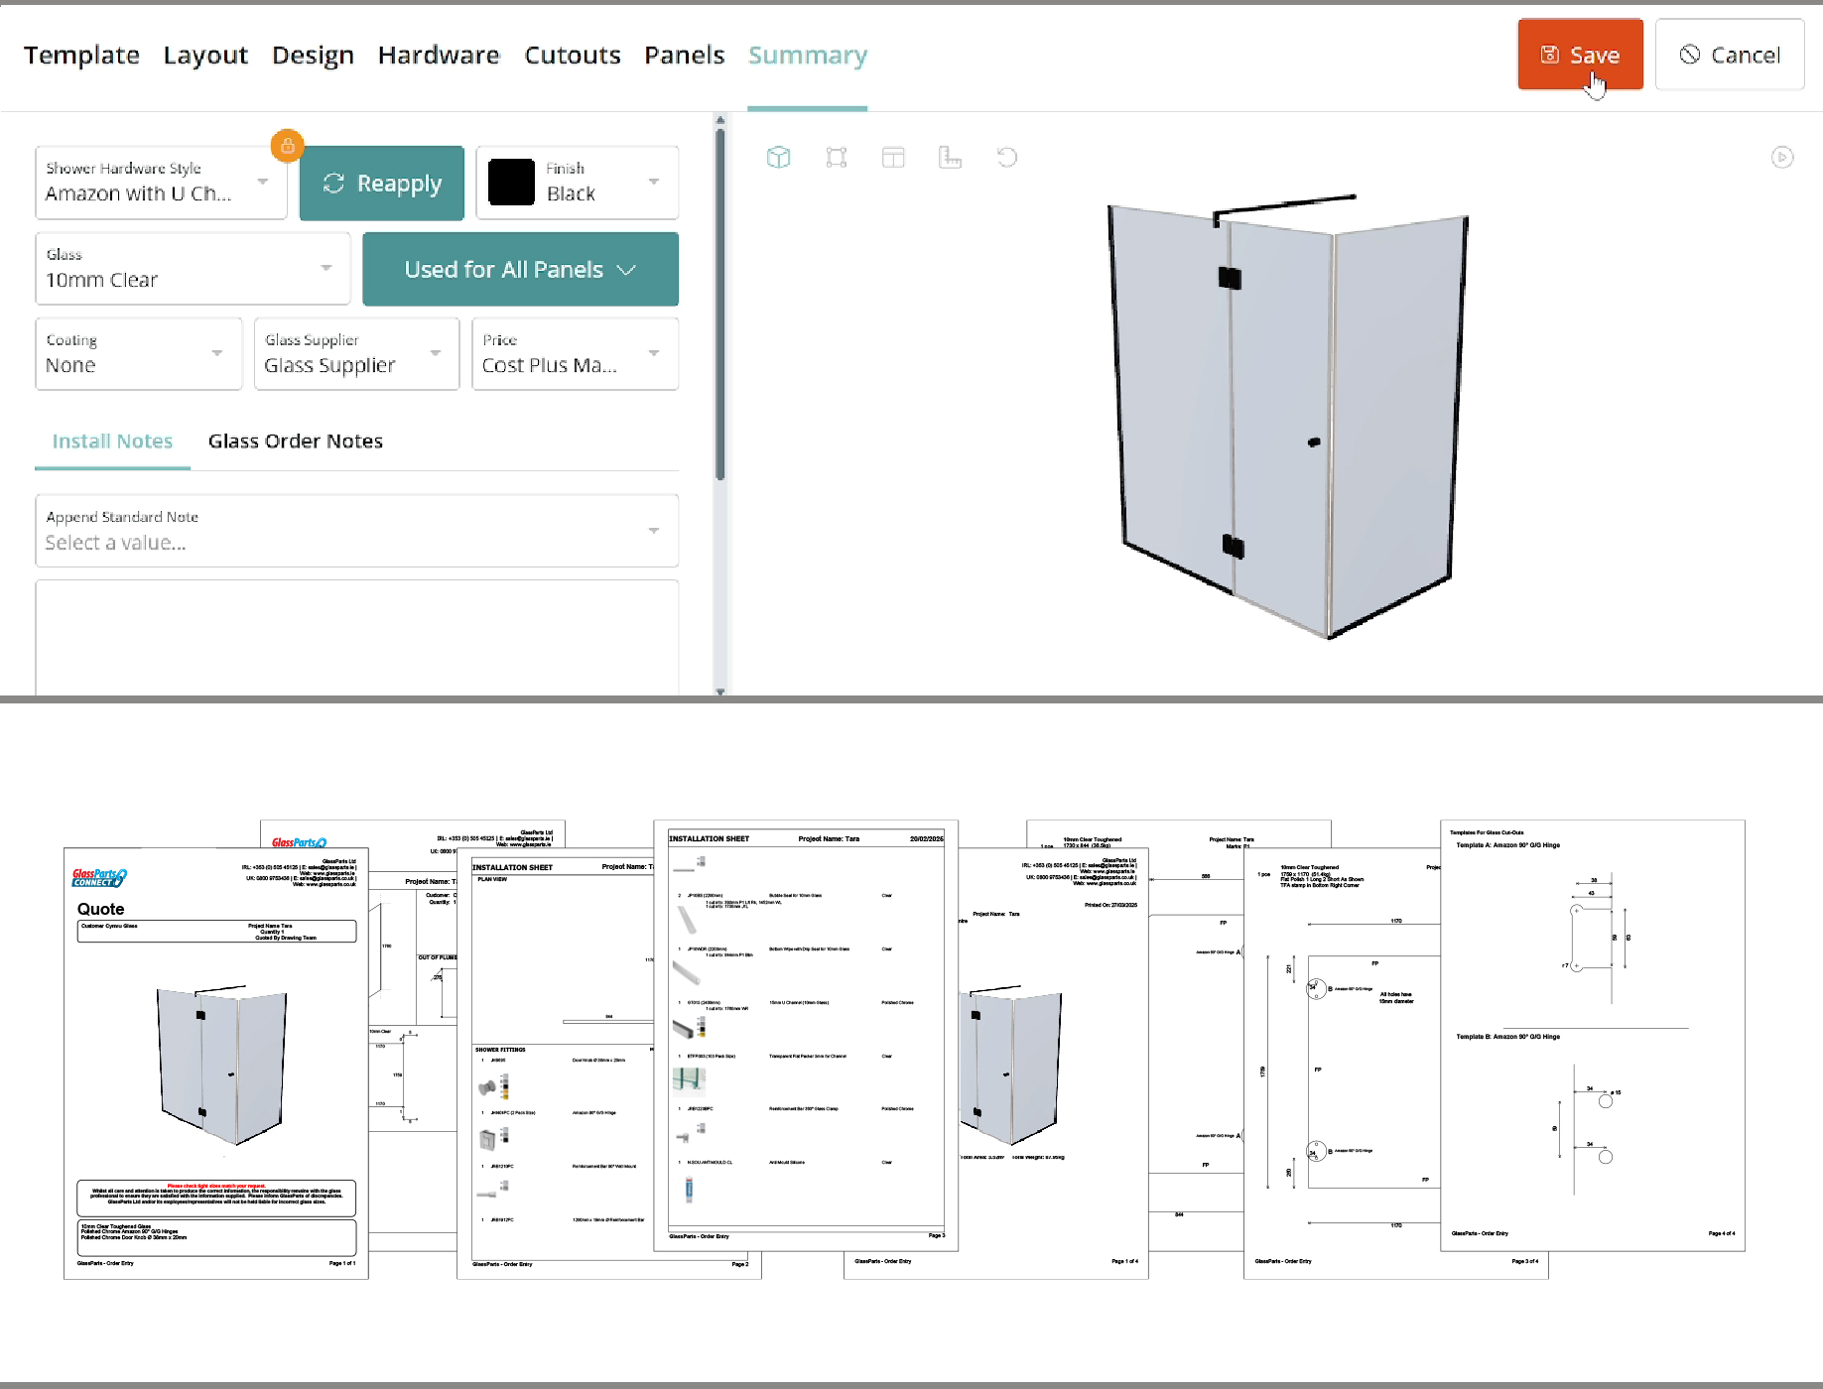Open the Append Standard Note dropdown
The height and width of the screenshot is (1389, 1823).
pyautogui.click(x=357, y=531)
